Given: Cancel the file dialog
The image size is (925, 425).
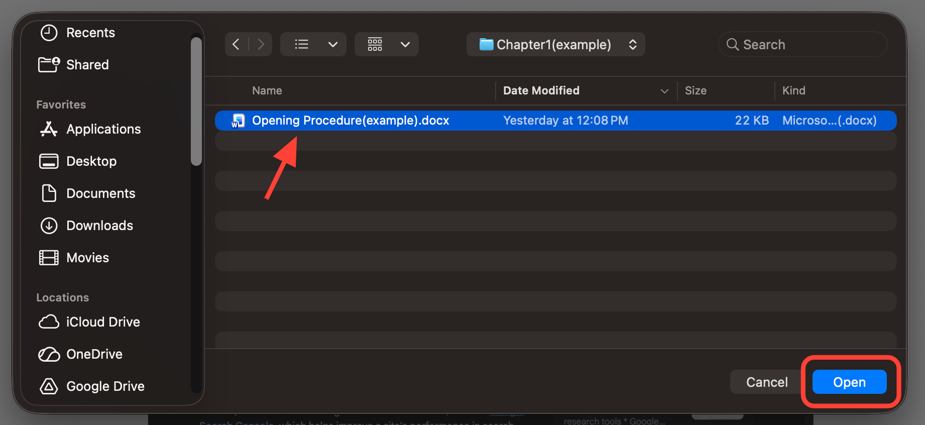Looking at the screenshot, I should pyautogui.click(x=766, y=382).
